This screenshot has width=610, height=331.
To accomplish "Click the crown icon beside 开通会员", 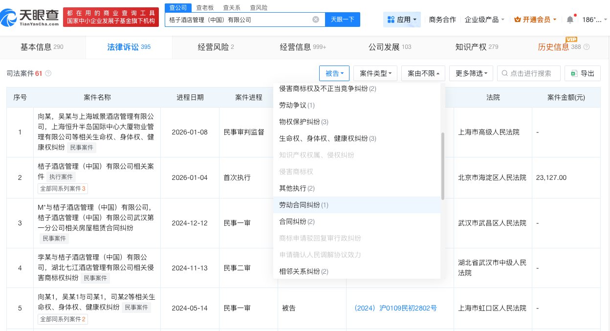I will 517,20.
